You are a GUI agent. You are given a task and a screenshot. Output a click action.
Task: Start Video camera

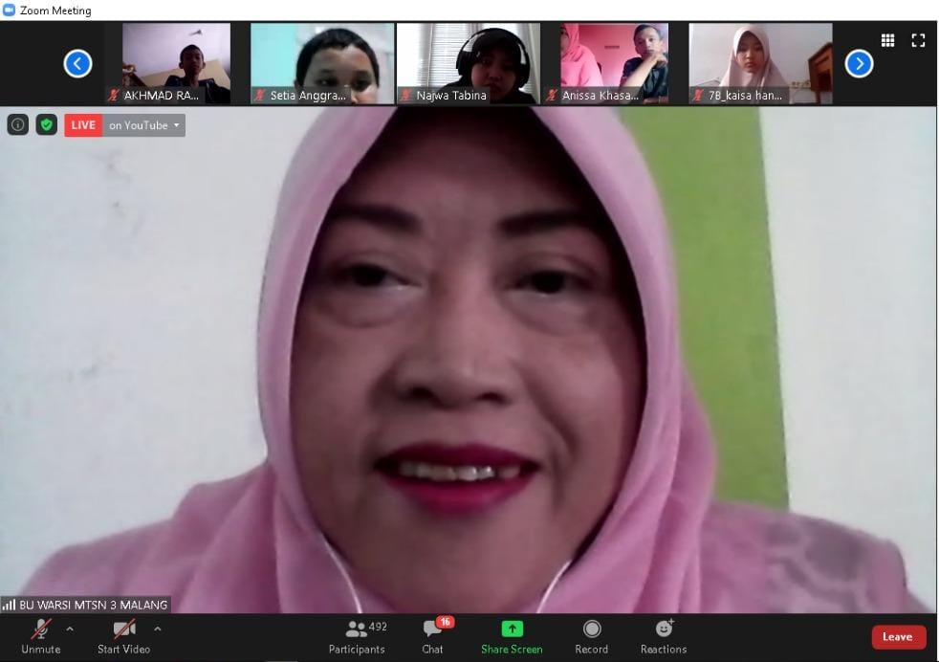coord(124,637)
